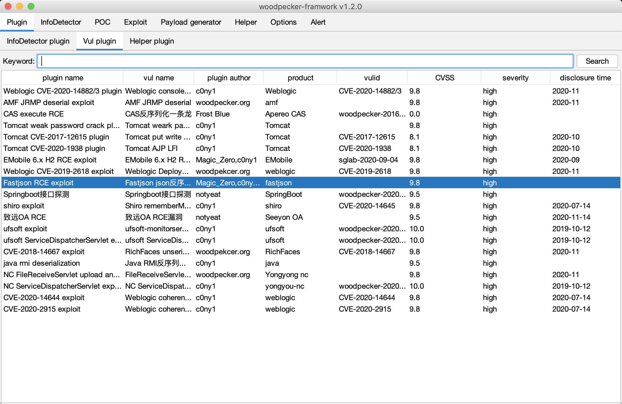The width and height of the screenshot is (622, 404).
Task: Select the Helper plugin sub-tab
Action: 152,41
